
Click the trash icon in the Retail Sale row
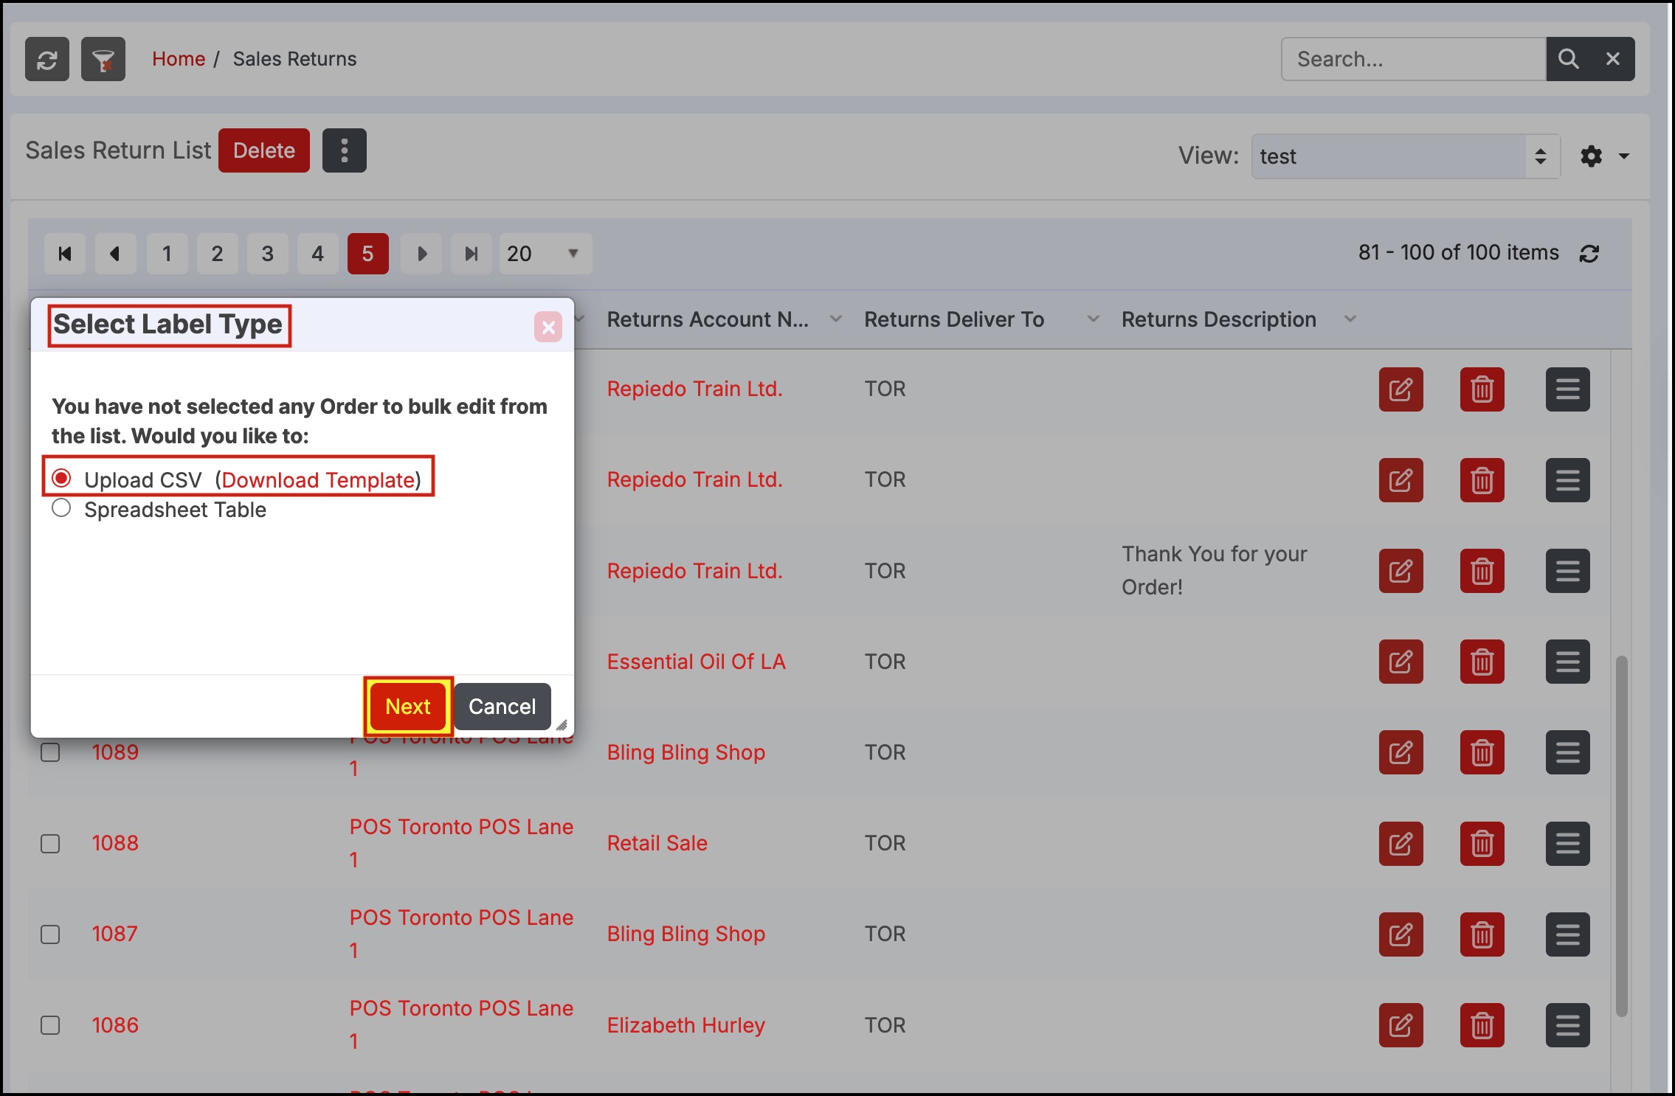(x=1482, y=843)
